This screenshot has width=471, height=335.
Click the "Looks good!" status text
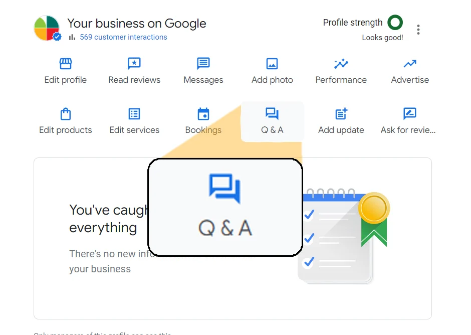382,38
